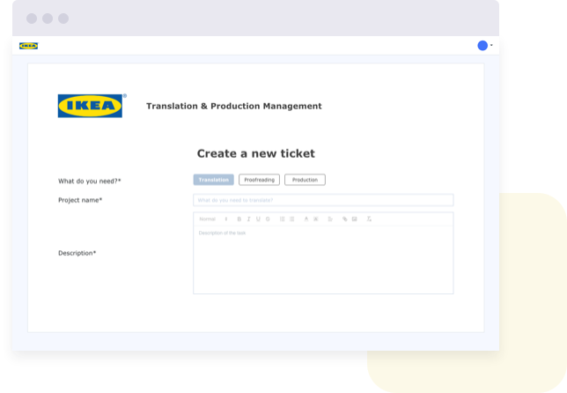Viewport: 567px width, 393px height.
Task: Open the user avatar menu
Action: tap(483, 46)
